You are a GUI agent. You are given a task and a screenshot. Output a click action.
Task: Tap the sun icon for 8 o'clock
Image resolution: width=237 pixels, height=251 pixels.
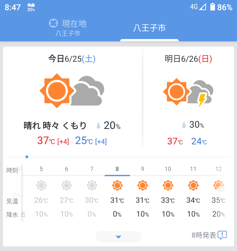click(x=117, y=186)
